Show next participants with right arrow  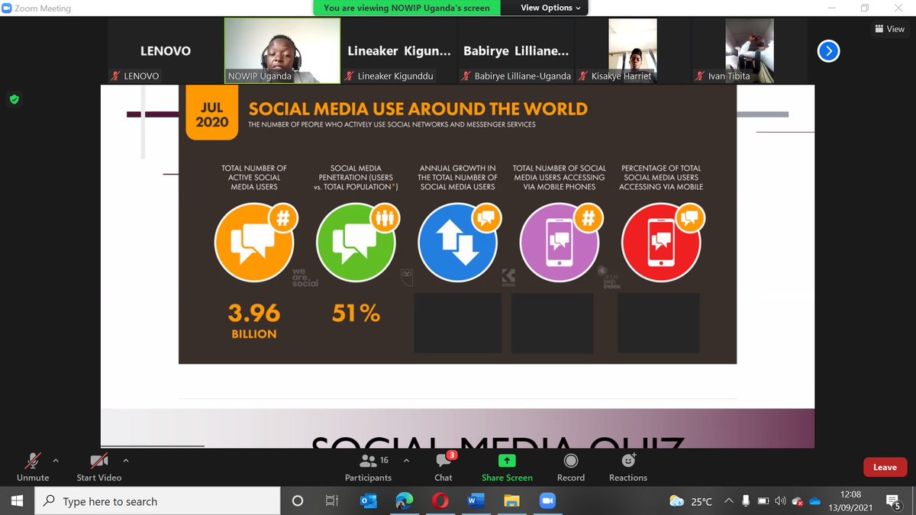[x=828, y=51]
